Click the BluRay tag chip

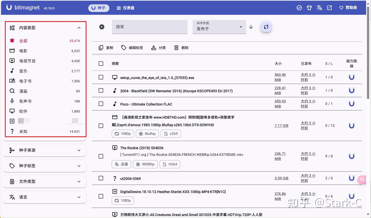147,134
